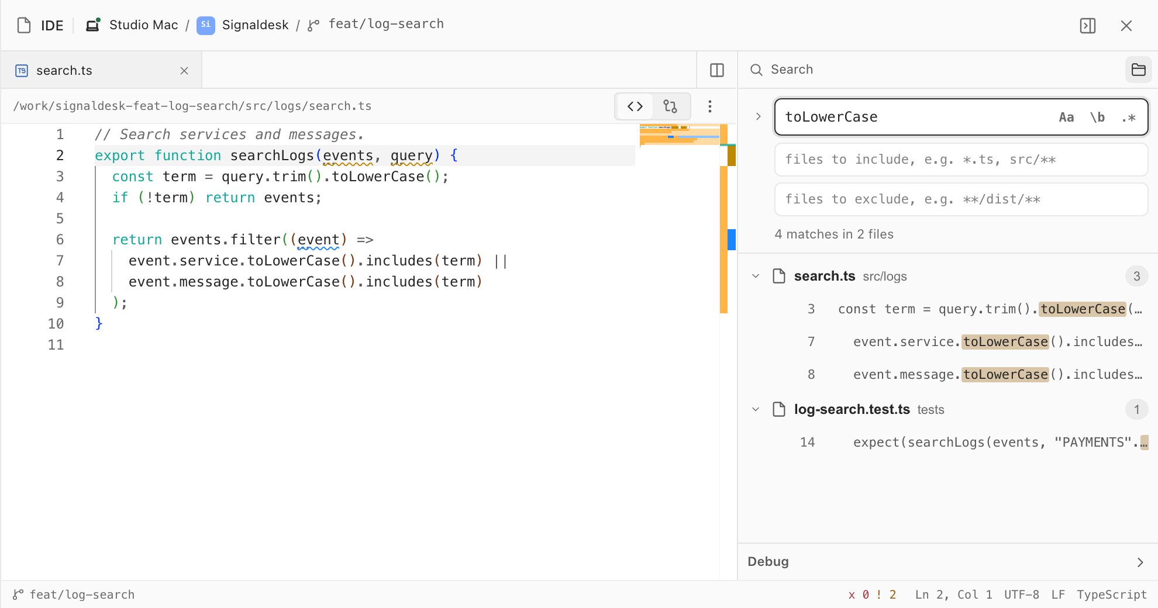Click the files to include field
The width and height of the screenshot is (1158, 608).
click(961, 160)
